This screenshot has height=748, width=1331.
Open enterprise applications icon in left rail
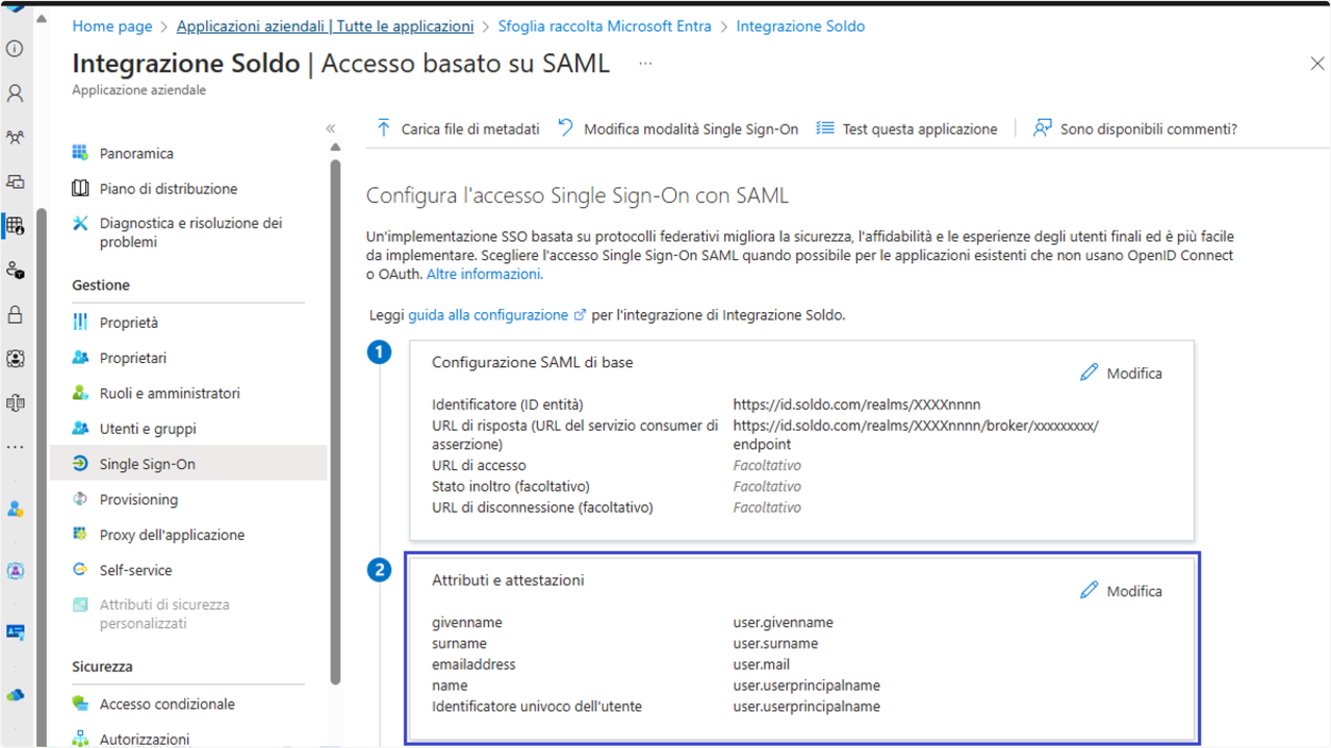pos(15,226)
